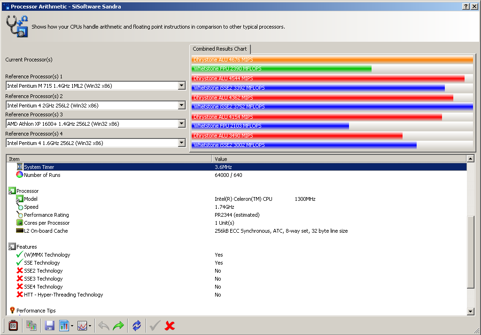
Task: Refresh the benchmark with blue arrows icon
Action: click(x=137, y=326)
